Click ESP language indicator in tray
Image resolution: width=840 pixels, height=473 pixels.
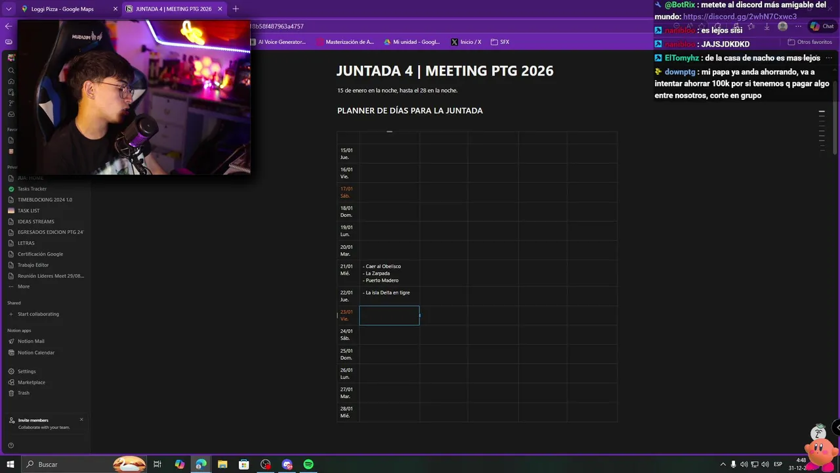tap(778, 464)
